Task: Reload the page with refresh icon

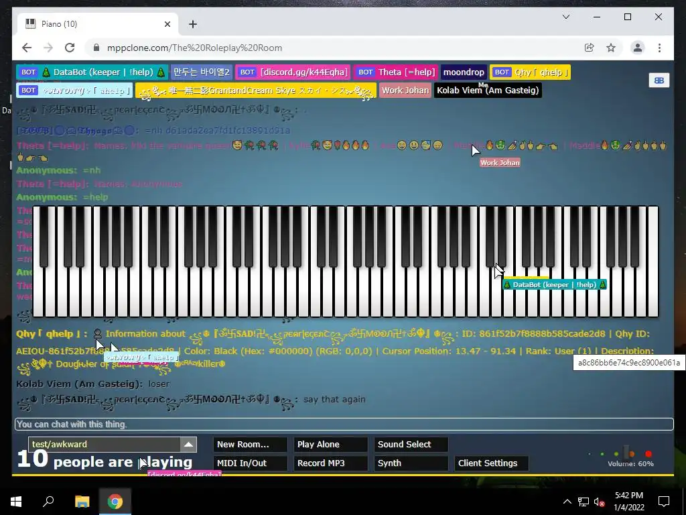Action: pyautogui.click(x=70, y=48)
